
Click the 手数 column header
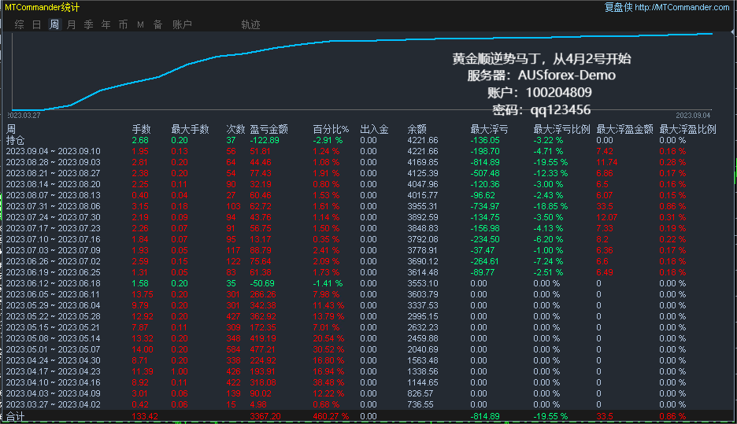[x=141, y=129]
